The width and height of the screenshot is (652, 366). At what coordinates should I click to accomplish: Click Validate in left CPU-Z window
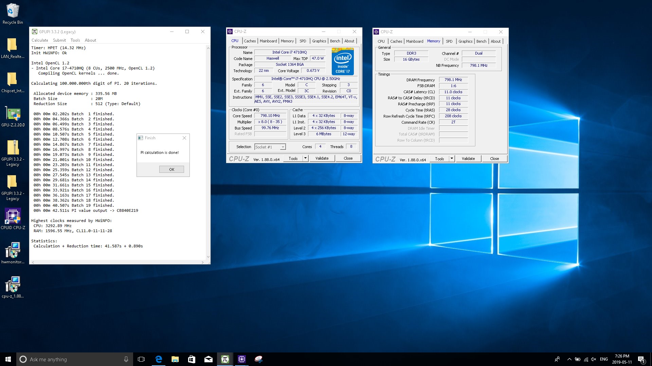tap(322, 158)
